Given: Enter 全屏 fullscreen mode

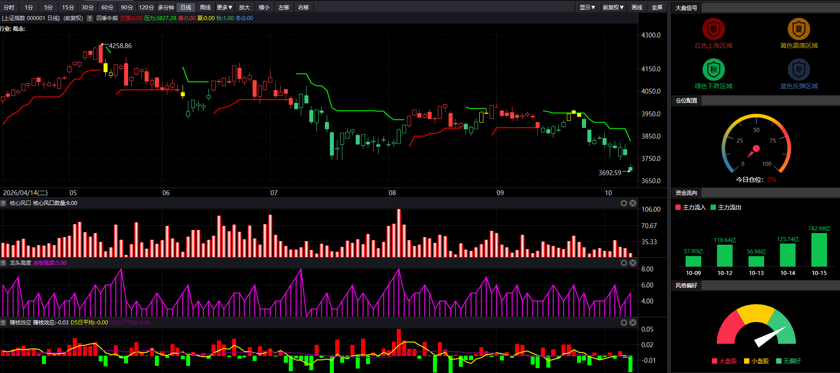Looking at the screenshot, I should coord(657,7).
